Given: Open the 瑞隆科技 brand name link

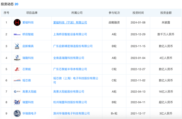Looking at the screenshot, I should click(x=28, y=58).
